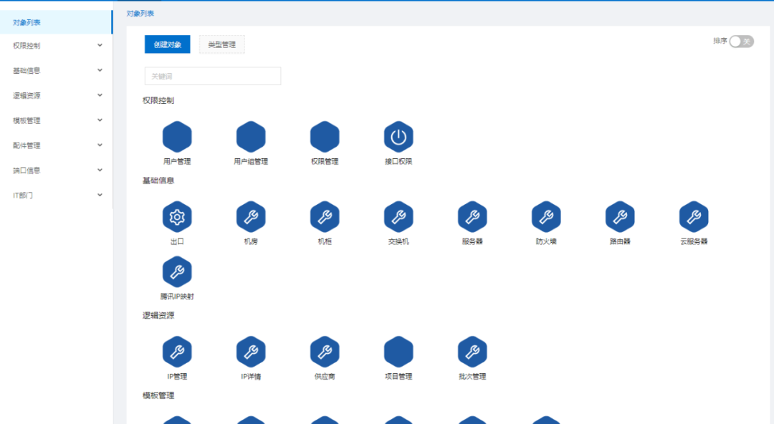The image size is (774, 424).
Task: Click the 防火墙 wrench icon
Action: click(546, 217)
